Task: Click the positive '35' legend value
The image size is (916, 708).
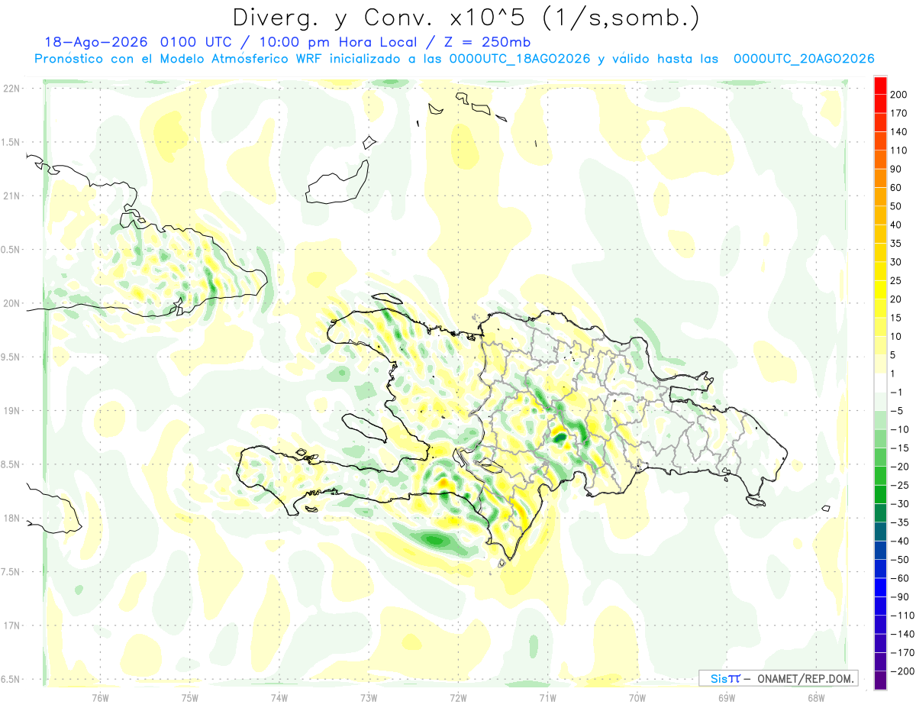Action: point(897,244)
